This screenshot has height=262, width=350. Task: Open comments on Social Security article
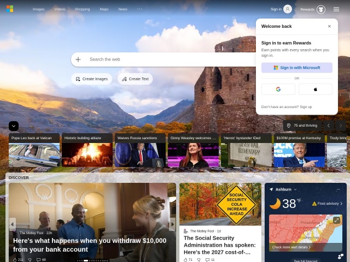(210, 260)
